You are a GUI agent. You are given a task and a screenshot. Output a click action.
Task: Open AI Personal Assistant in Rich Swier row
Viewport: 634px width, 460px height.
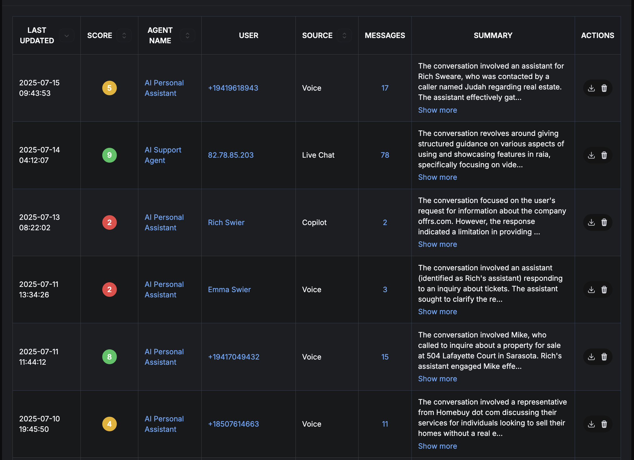pyautogui.click(x=164, y=222)
